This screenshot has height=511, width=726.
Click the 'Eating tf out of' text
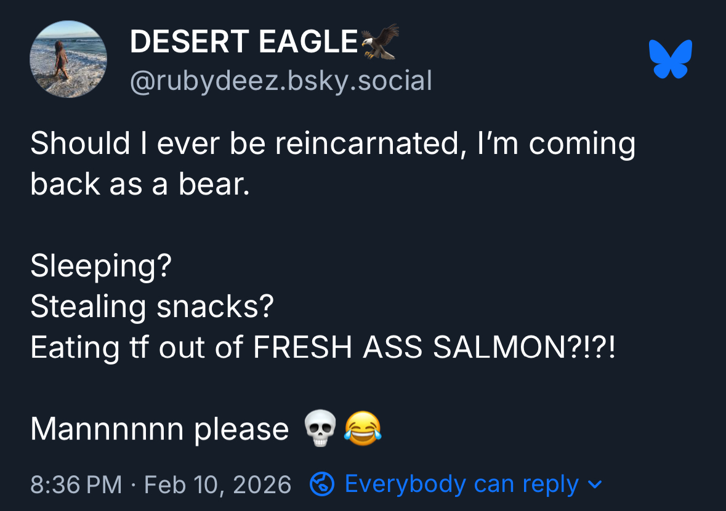[x=137, y=347]
